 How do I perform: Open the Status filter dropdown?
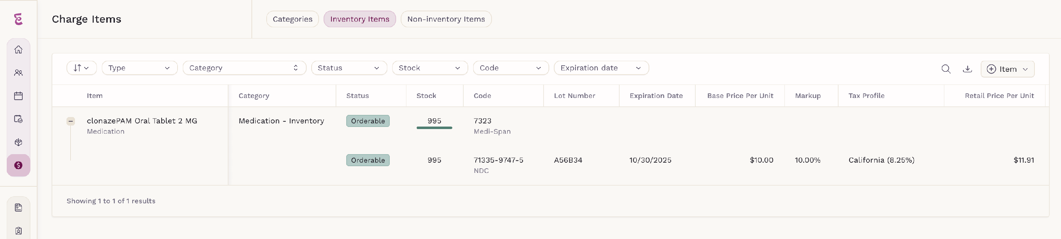[x=349, y=68]
